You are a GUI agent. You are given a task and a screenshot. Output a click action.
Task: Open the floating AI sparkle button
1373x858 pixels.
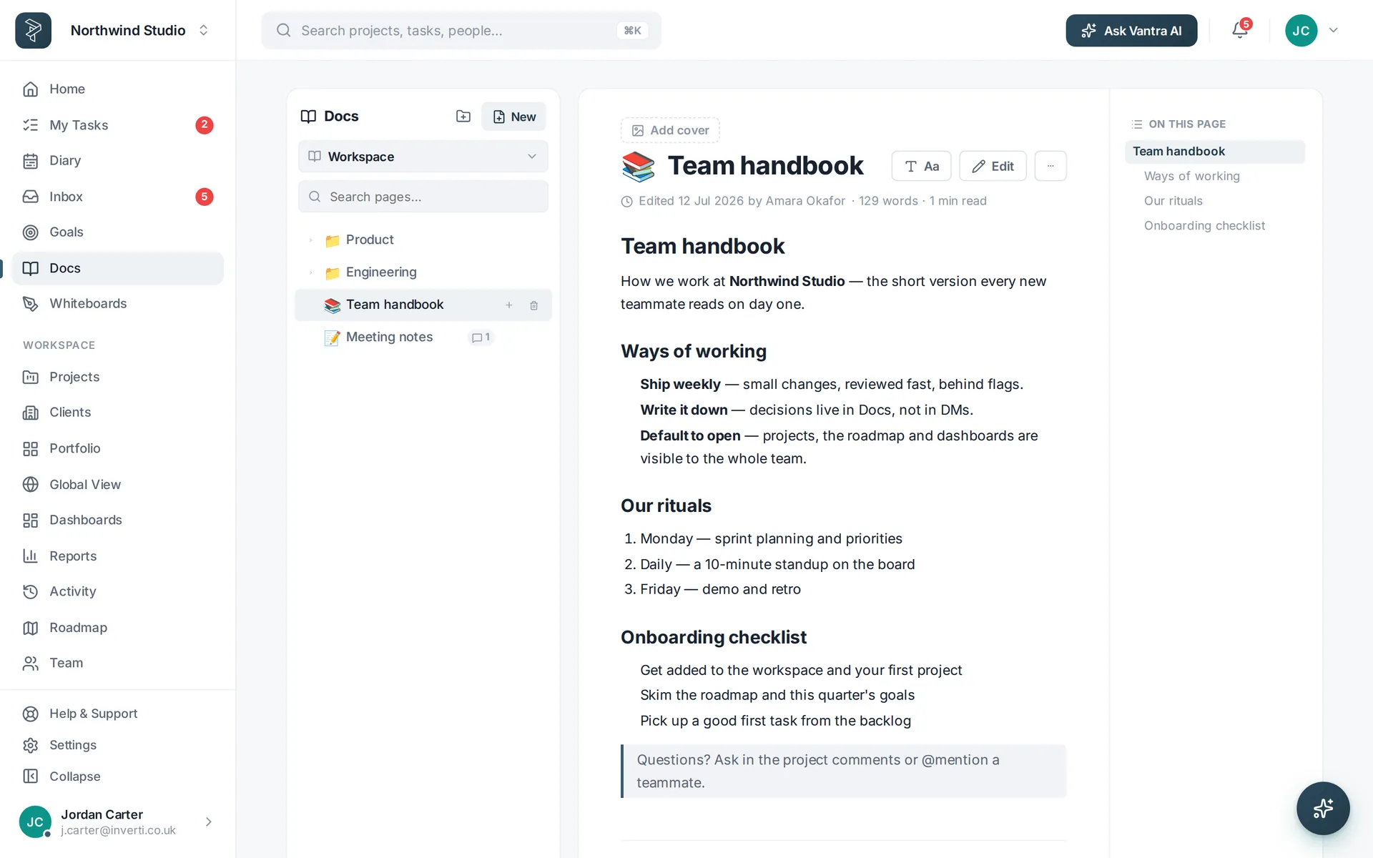[1323, 808]
